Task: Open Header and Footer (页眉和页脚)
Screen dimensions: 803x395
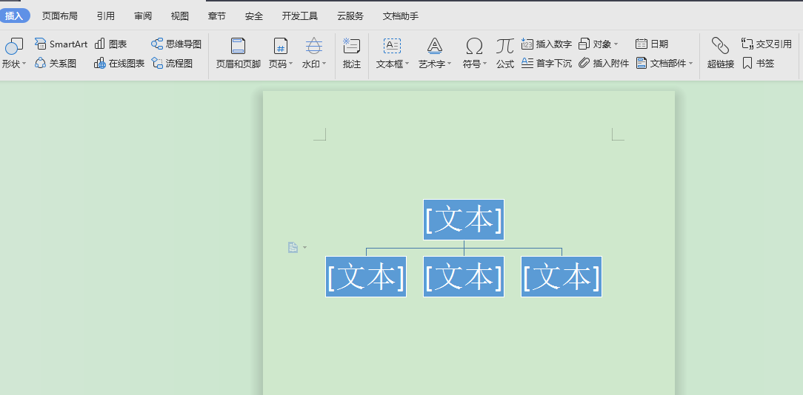Action: pyautogui.click(x=238, y=53)
